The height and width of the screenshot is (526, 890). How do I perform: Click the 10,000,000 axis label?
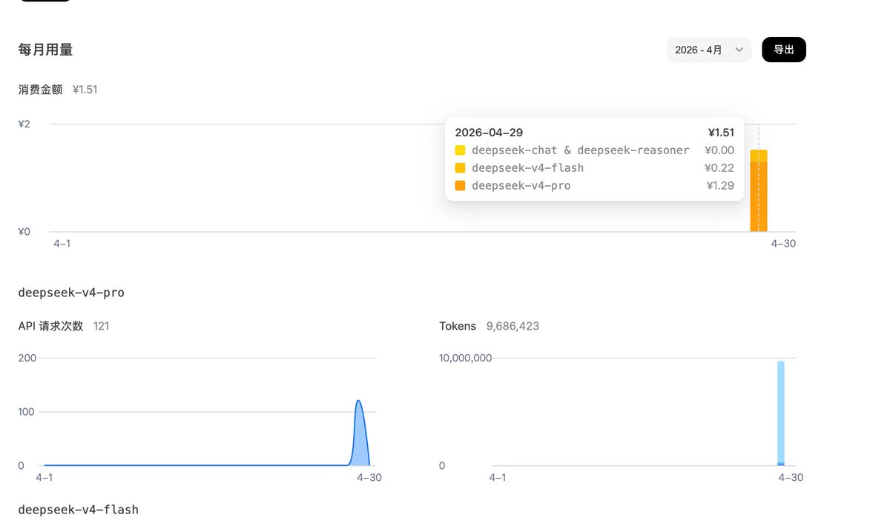coord(465,358)
